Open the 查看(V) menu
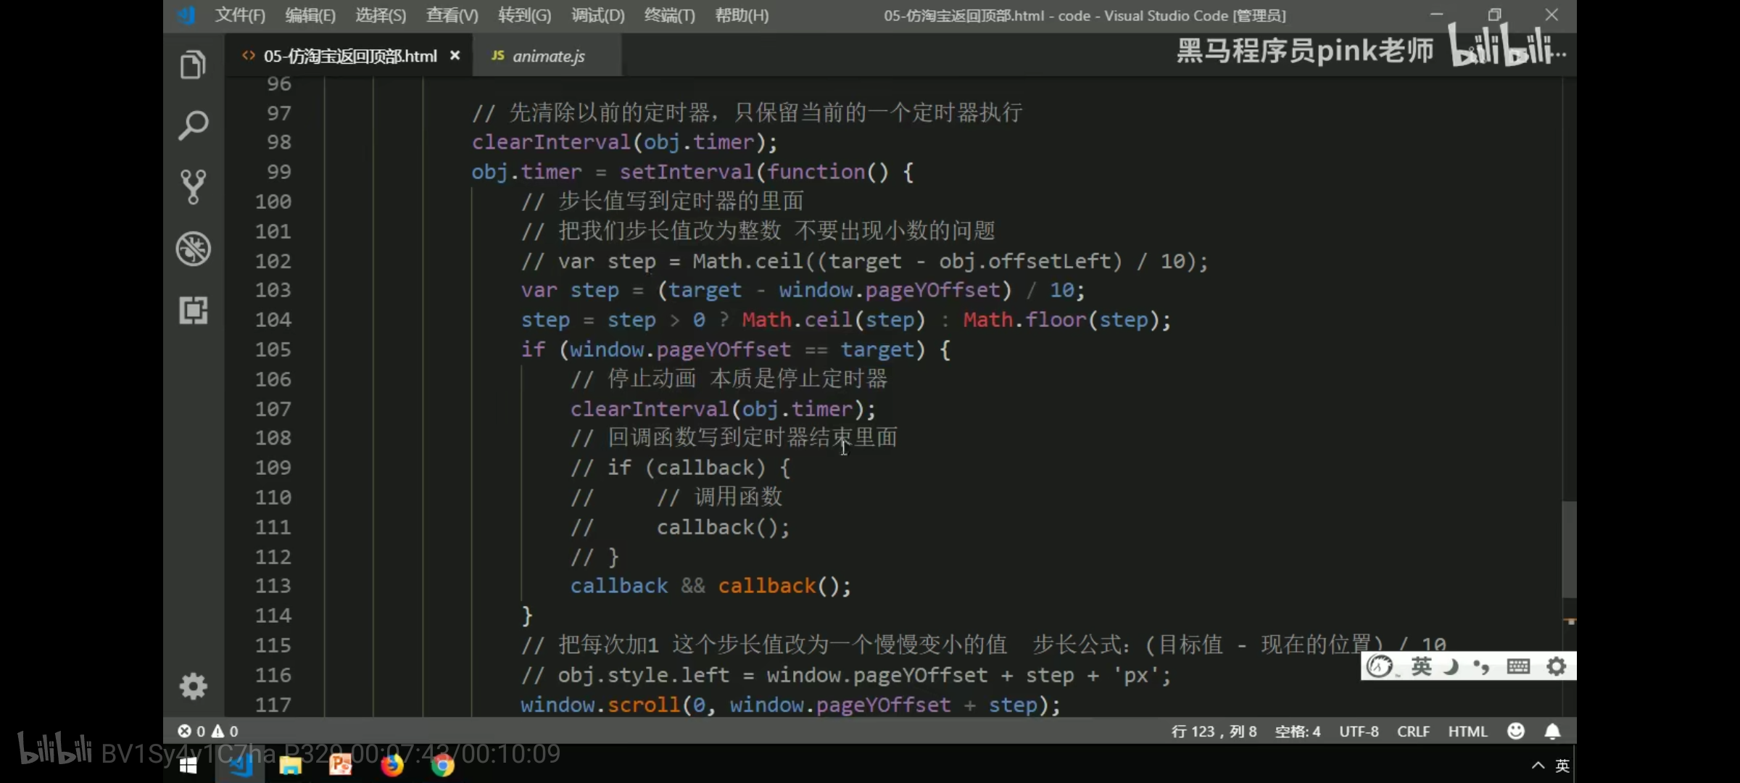1740x783 pixels. click(x=452, y=15)
